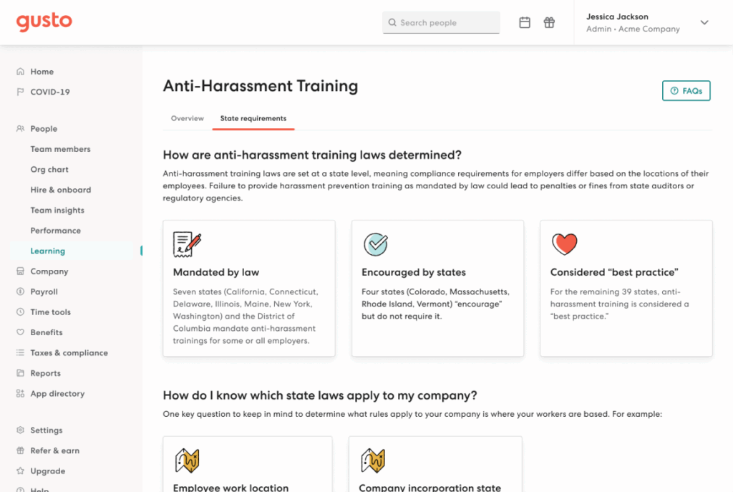Click the Company incorporation state heading
The height and width of the screenshot is (492, 733).
[430, 487]
